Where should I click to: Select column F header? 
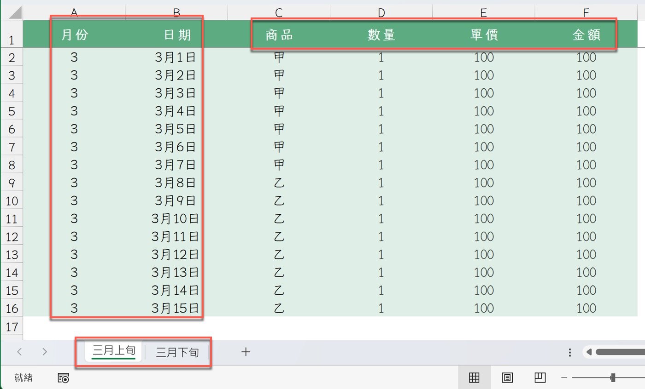pyautogui.click(x=586, y=13)
